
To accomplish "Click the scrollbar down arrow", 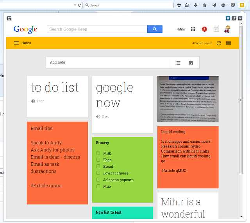I will (241, 217).
